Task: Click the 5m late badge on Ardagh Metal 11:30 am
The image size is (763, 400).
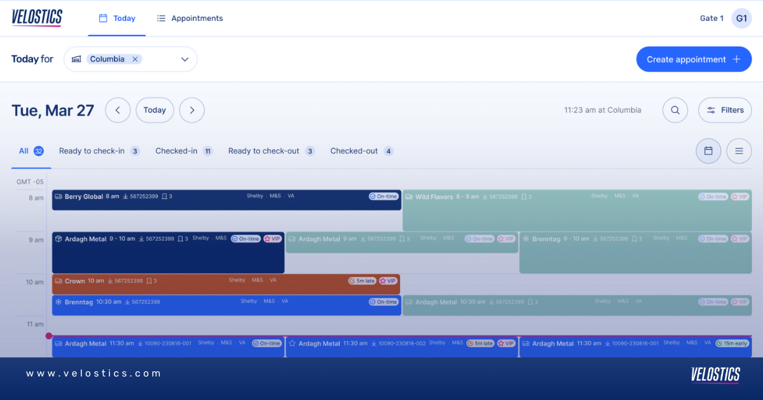Action: tap(480, 343)
